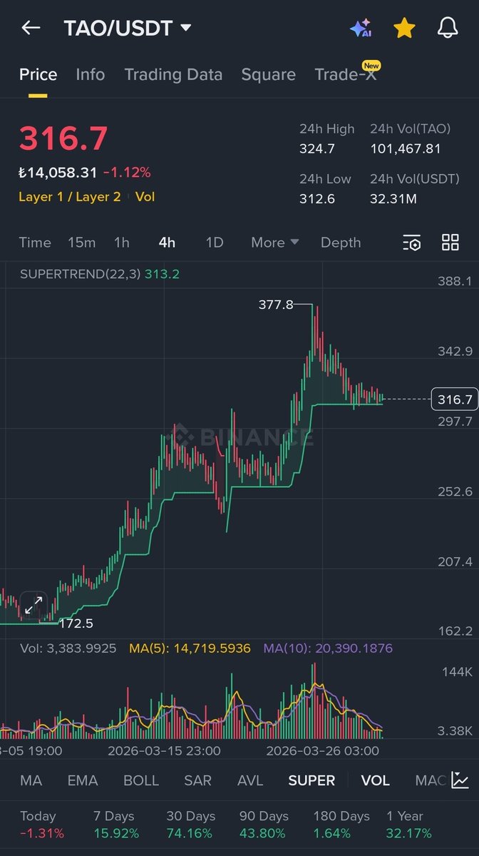Tap the 30 Days 74.16% performance
Image resolution: width=479 pixels, height=856 pixels.
point(190,825)
